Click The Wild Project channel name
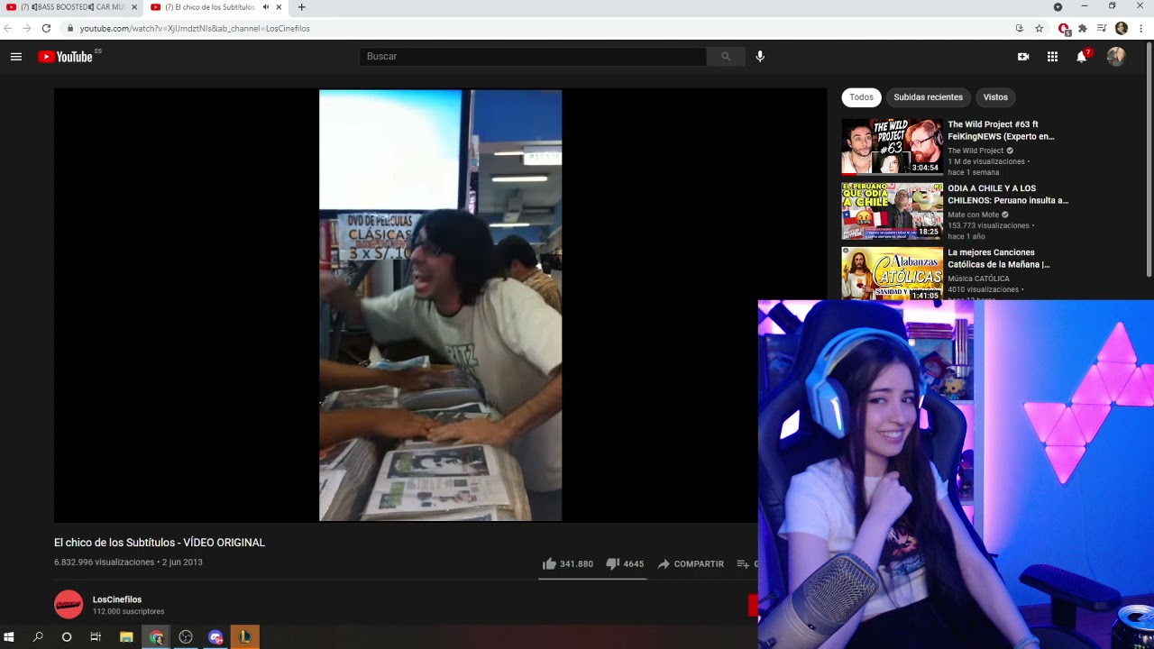The image size is (1154, 649). coord(975,151)
